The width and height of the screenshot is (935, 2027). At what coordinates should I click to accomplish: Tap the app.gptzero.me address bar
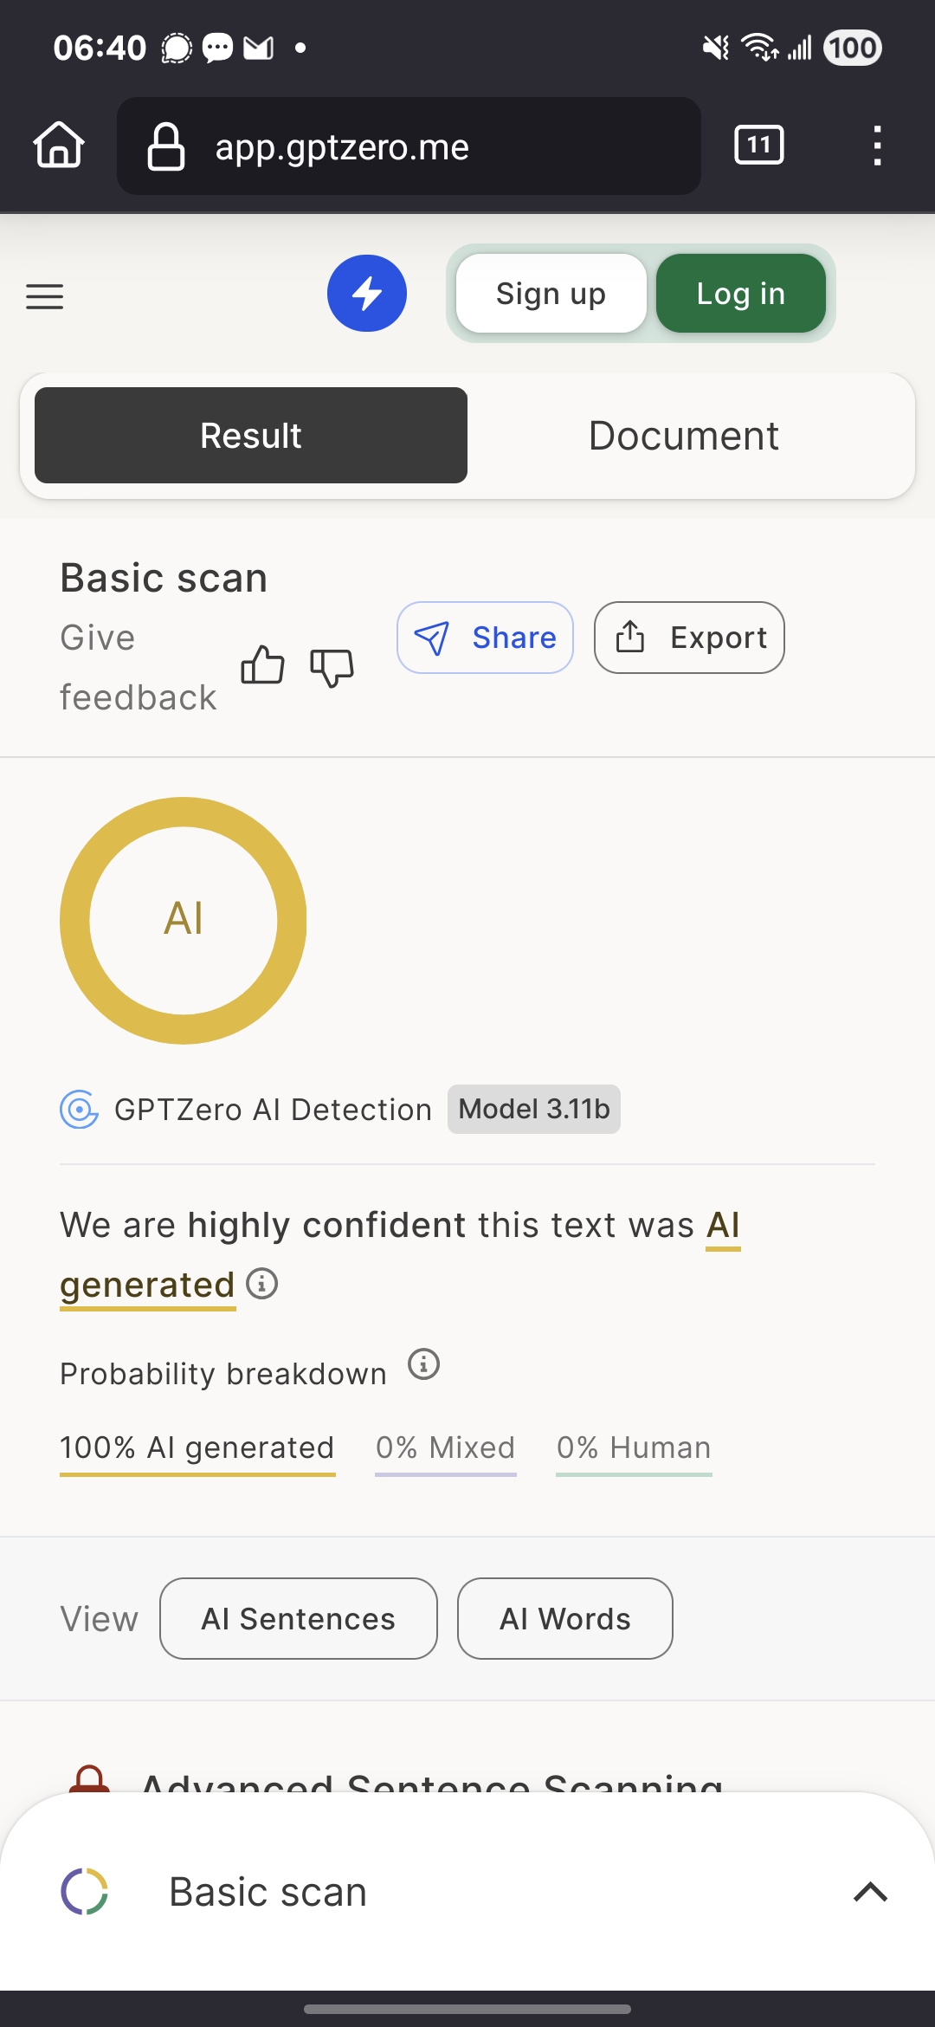[x=409, y=146]
